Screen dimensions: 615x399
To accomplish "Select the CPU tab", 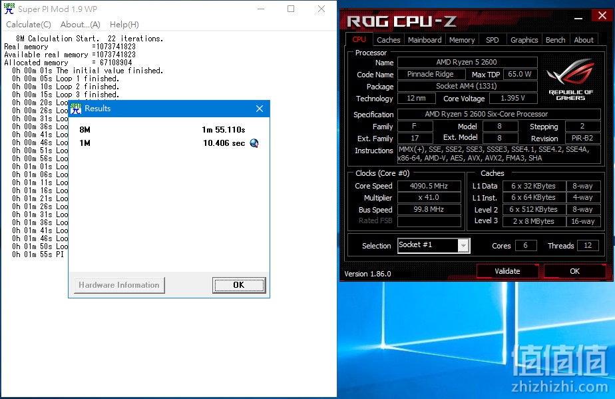I will (x=359, y=39).
